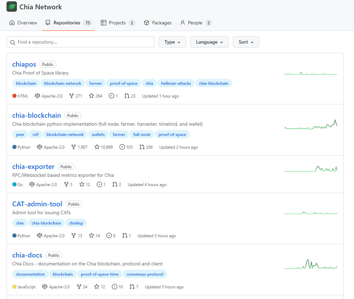The height and width of the screenshot is (299, 354).
Task: Click the HTML language color dot
Action: click(x=14, y=96)
